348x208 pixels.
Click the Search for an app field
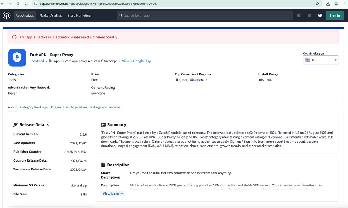pyautogui.click(x=204, y=16)
